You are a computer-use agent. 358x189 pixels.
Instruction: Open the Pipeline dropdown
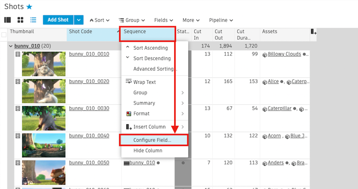(x=221, y=20)
